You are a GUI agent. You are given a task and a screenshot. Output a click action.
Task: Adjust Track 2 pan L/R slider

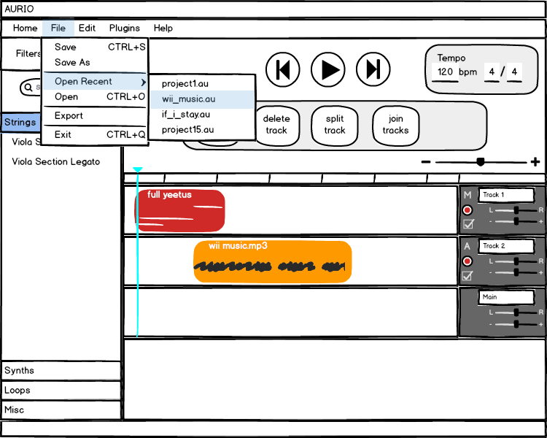[x=516, y=261]
